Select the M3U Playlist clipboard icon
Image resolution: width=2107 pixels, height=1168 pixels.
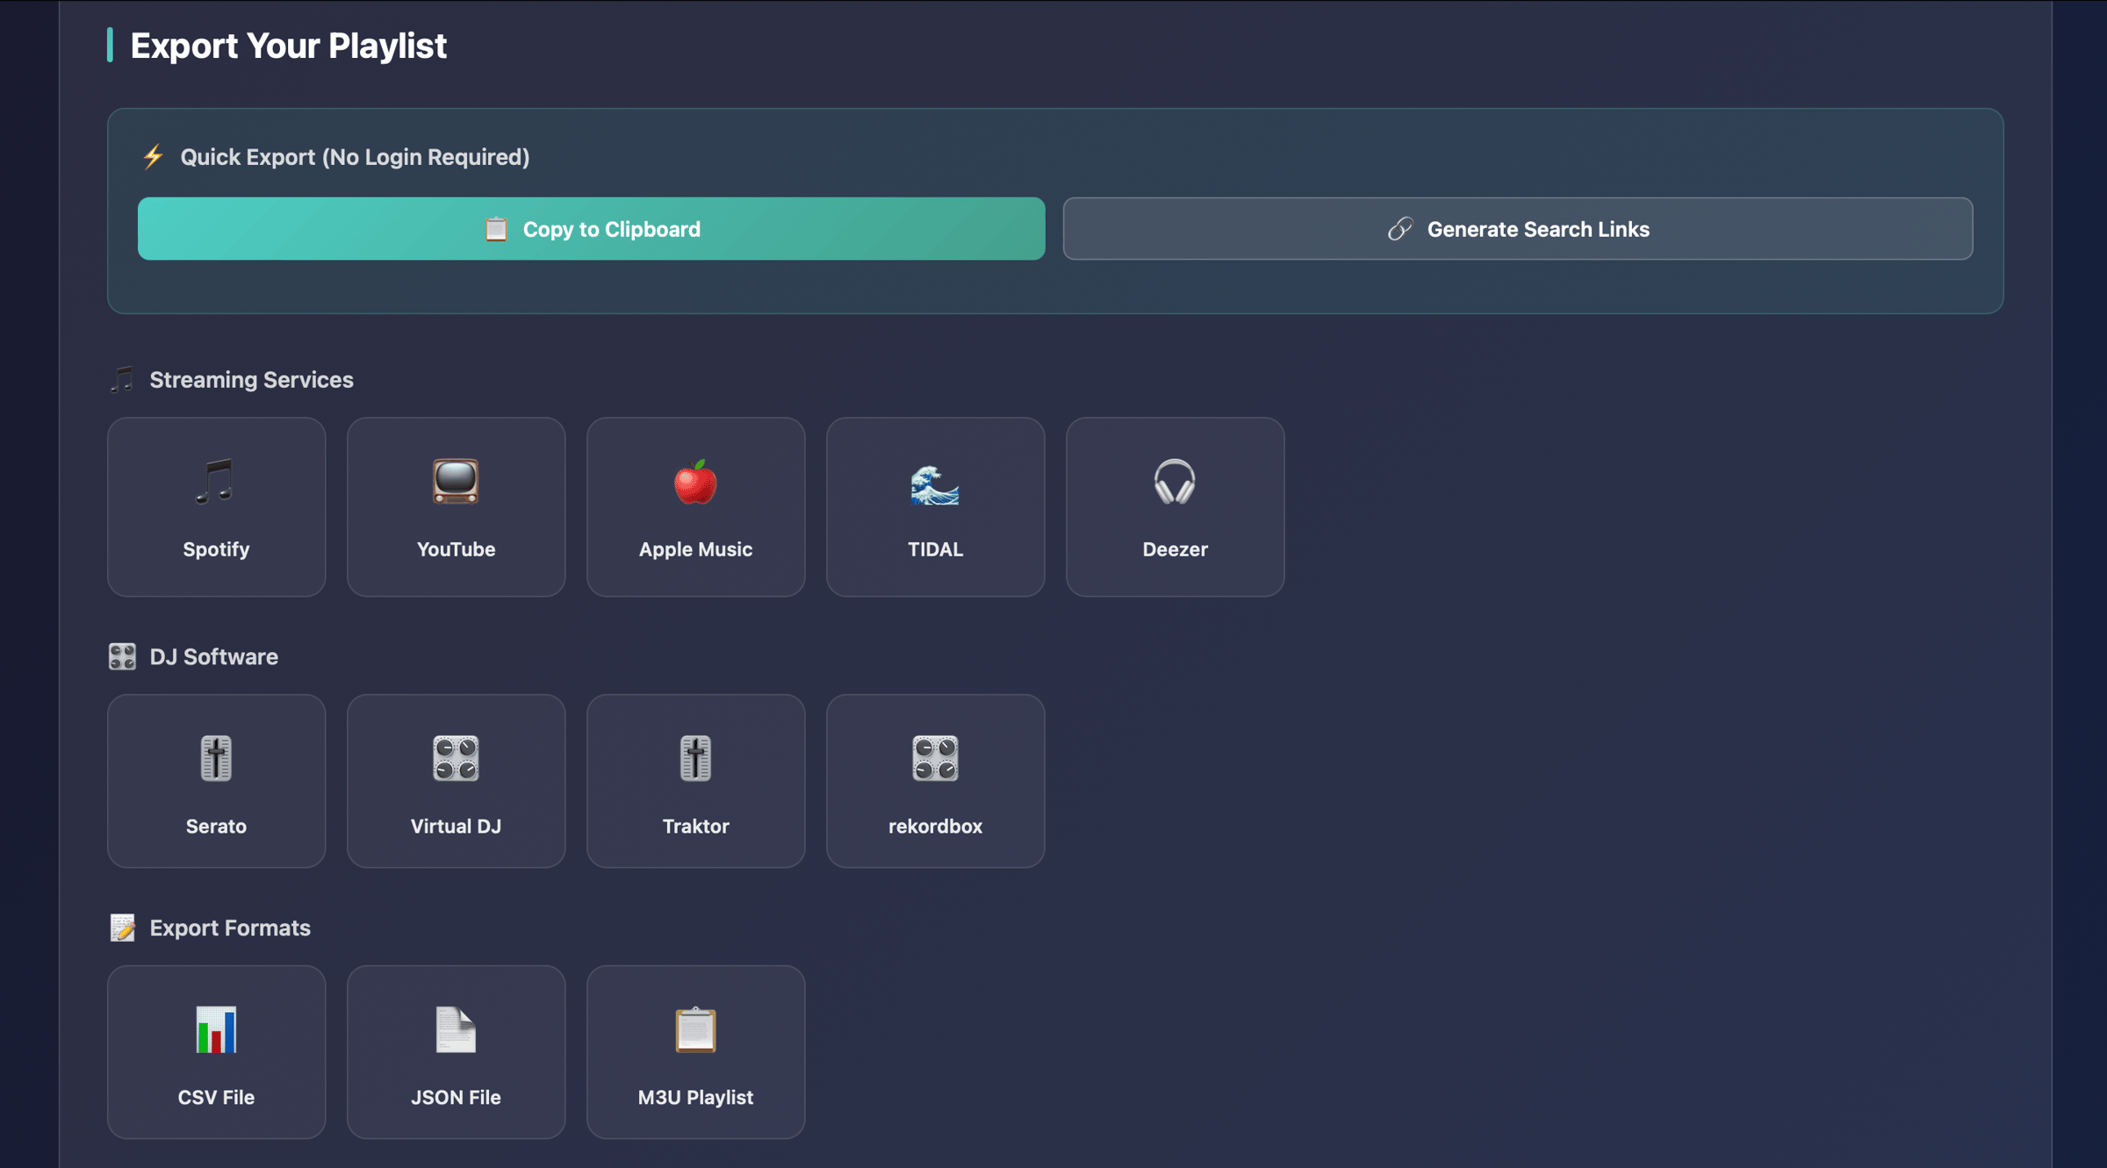(x=695, y=1030)
